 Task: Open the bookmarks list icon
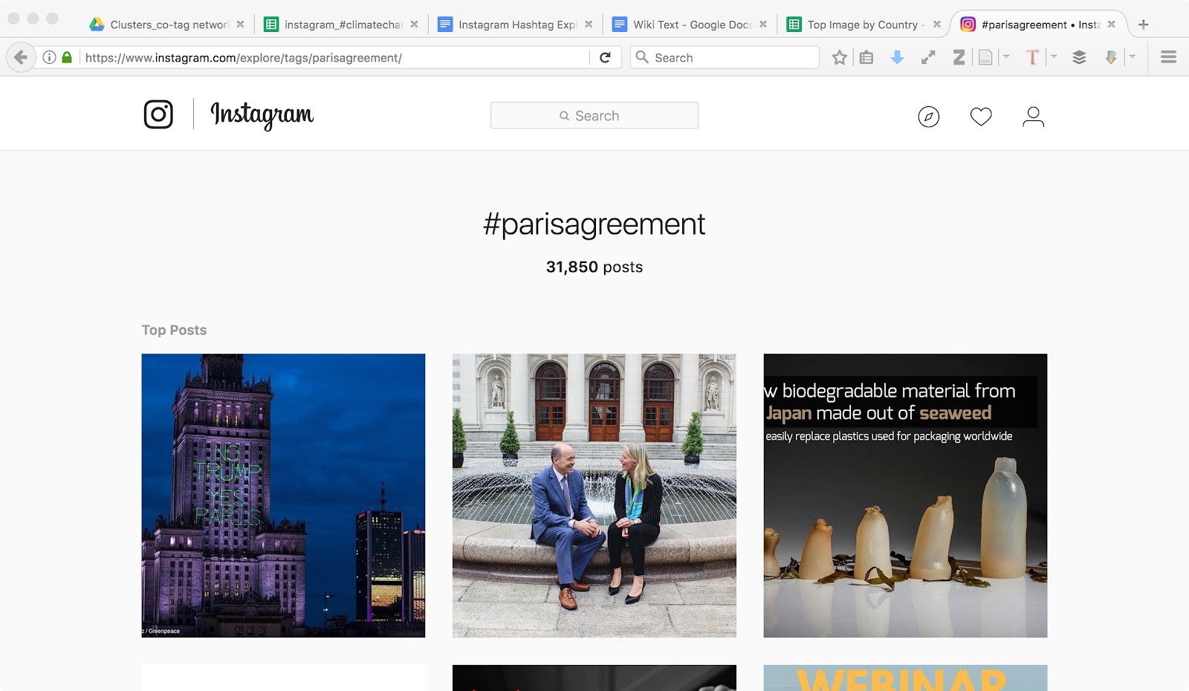coord(866,57)
